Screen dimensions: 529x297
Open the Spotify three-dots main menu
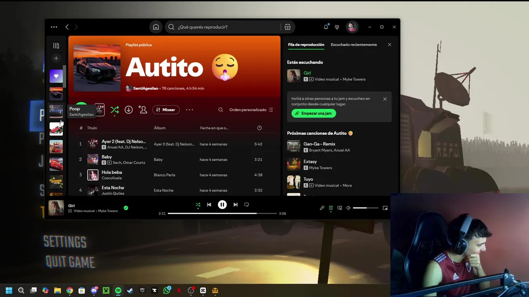(x=54, y=27)
